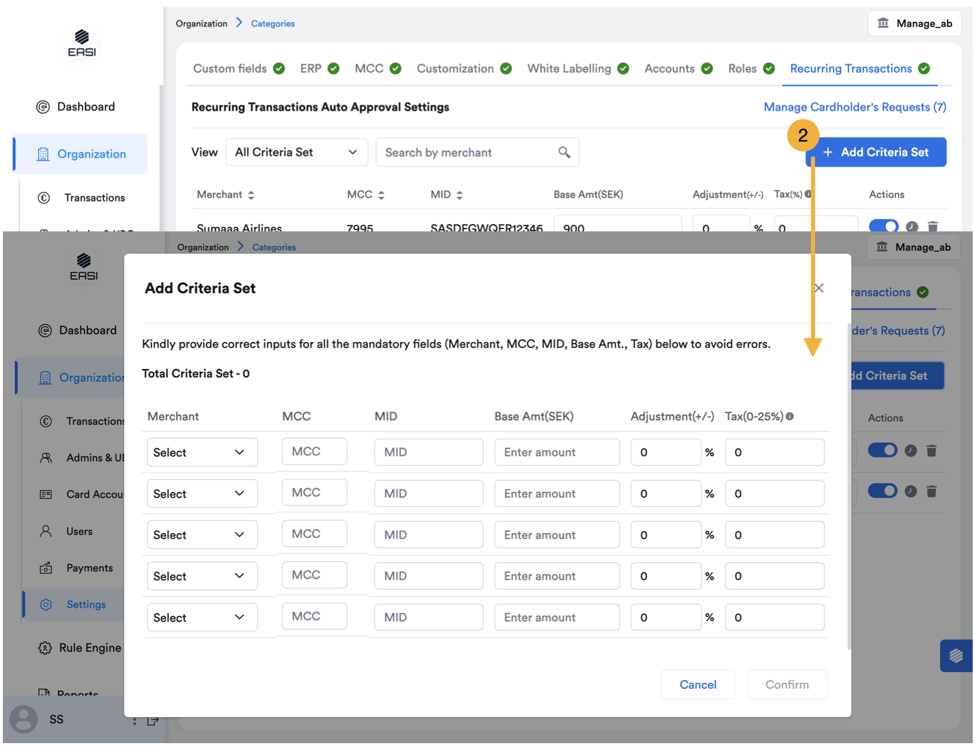Click the delete trash icon for Sumaaa Airlines

[x=933, y=226]
